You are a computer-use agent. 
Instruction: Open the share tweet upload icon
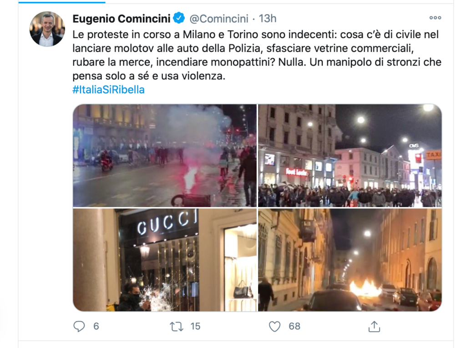[374, 326]
